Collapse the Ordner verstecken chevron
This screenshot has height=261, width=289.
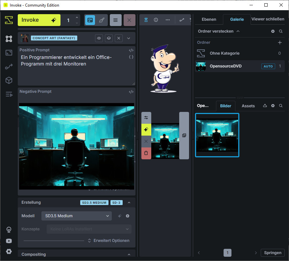238,31
